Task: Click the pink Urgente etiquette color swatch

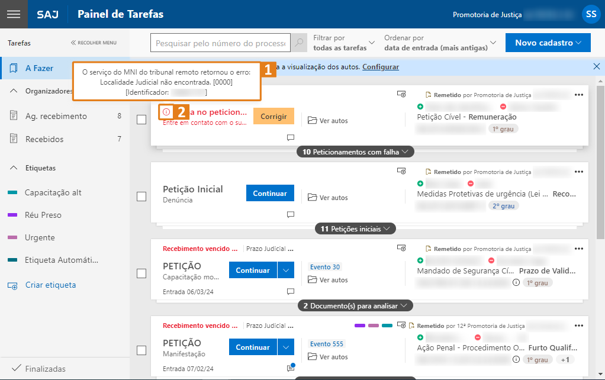Action: 13,236
